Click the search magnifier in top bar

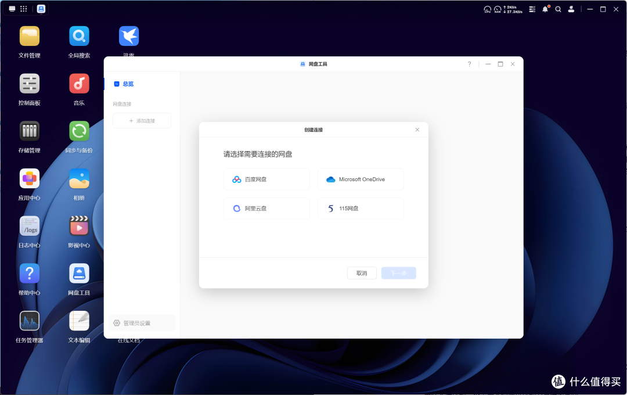pos(558,9)
